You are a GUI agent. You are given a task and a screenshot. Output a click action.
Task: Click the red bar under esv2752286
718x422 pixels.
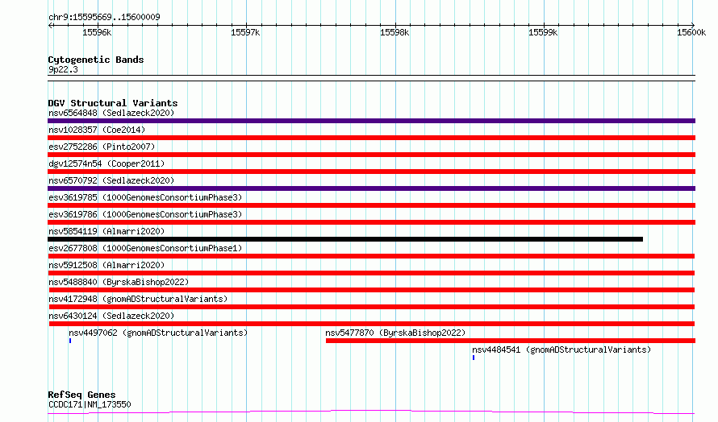tap(371, 155)
